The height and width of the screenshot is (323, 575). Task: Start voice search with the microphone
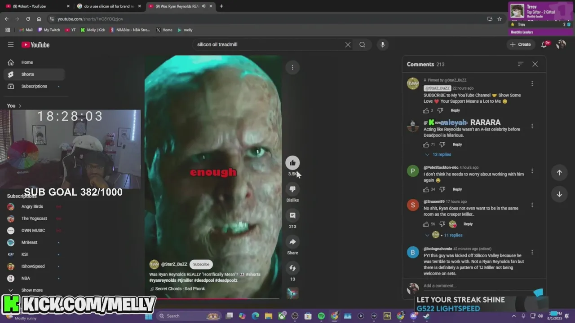pyautogui.click(x=383, y=44)
